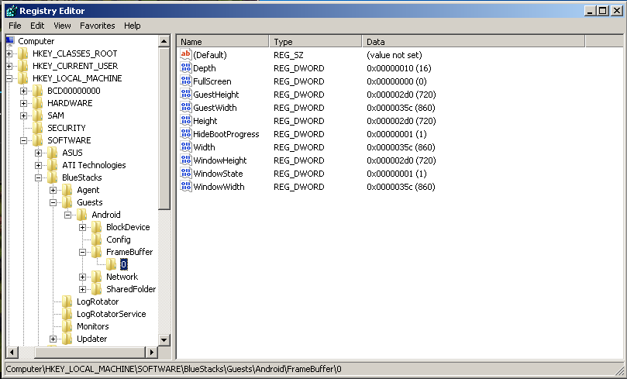
Task: Click the WindowState DWORD icon
Action: [186, 173]
